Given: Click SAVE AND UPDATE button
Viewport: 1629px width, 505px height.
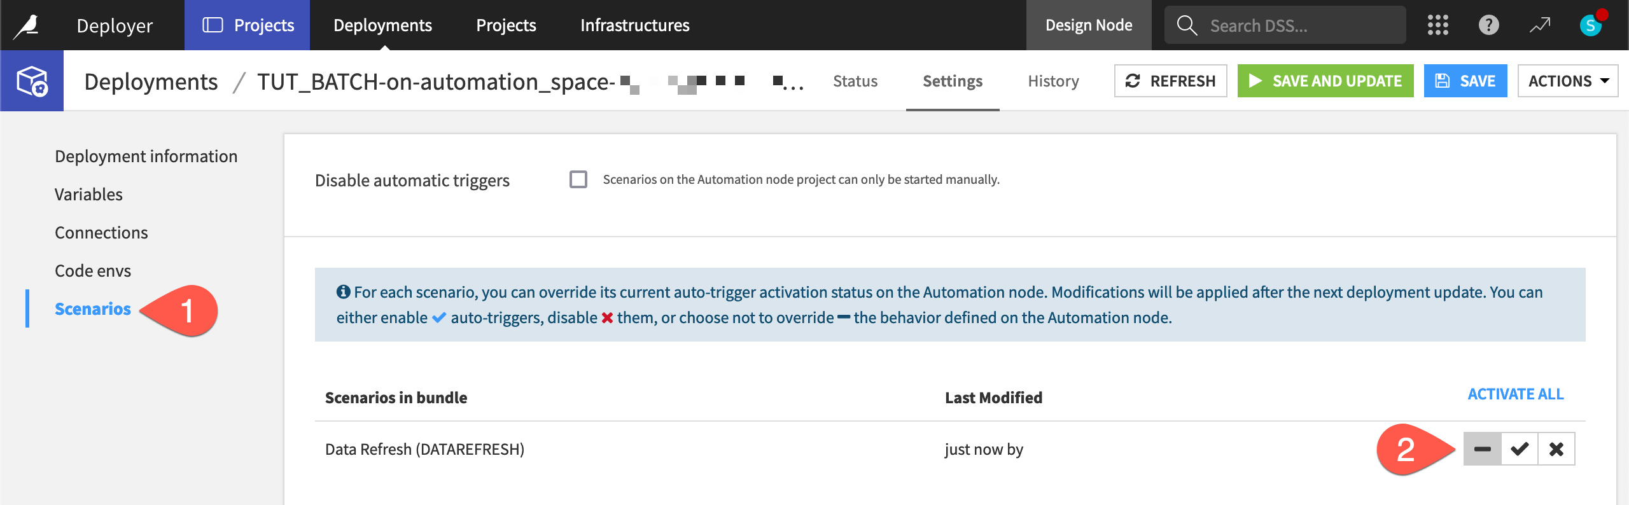Looking at the screenshot, I should [1325, 81].
